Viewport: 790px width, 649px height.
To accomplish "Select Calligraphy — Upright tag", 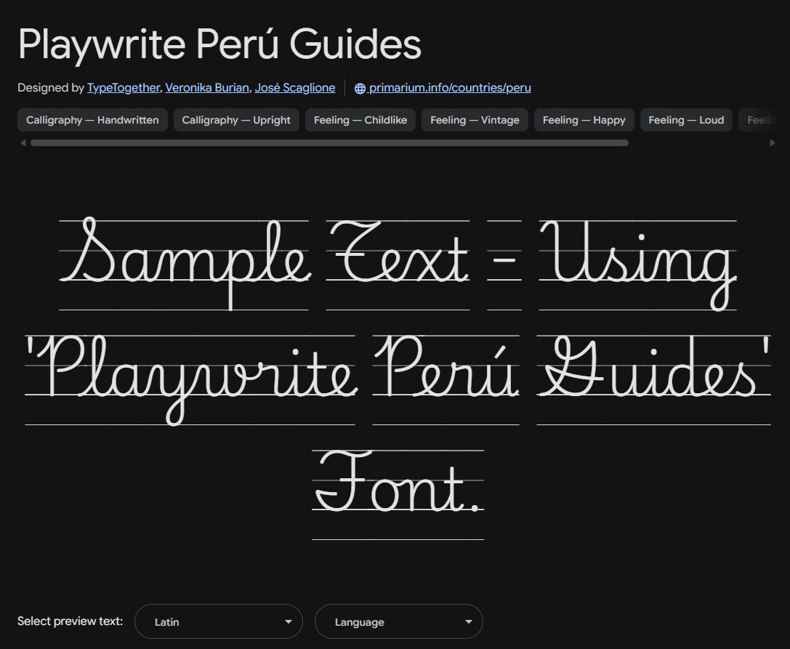I will (236, 120).
